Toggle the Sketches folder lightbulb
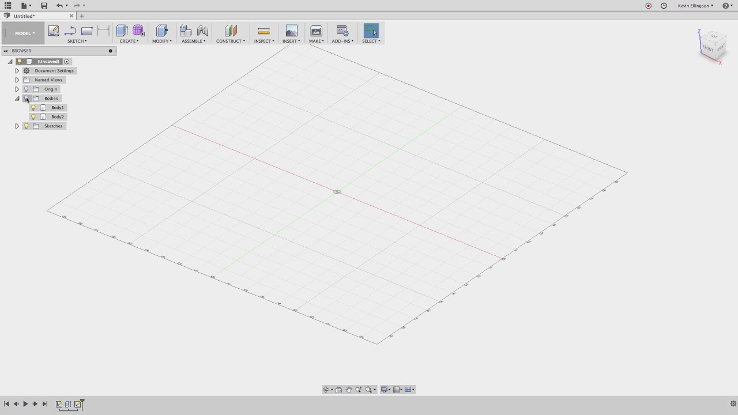738x415 pixels. [26, 126]
